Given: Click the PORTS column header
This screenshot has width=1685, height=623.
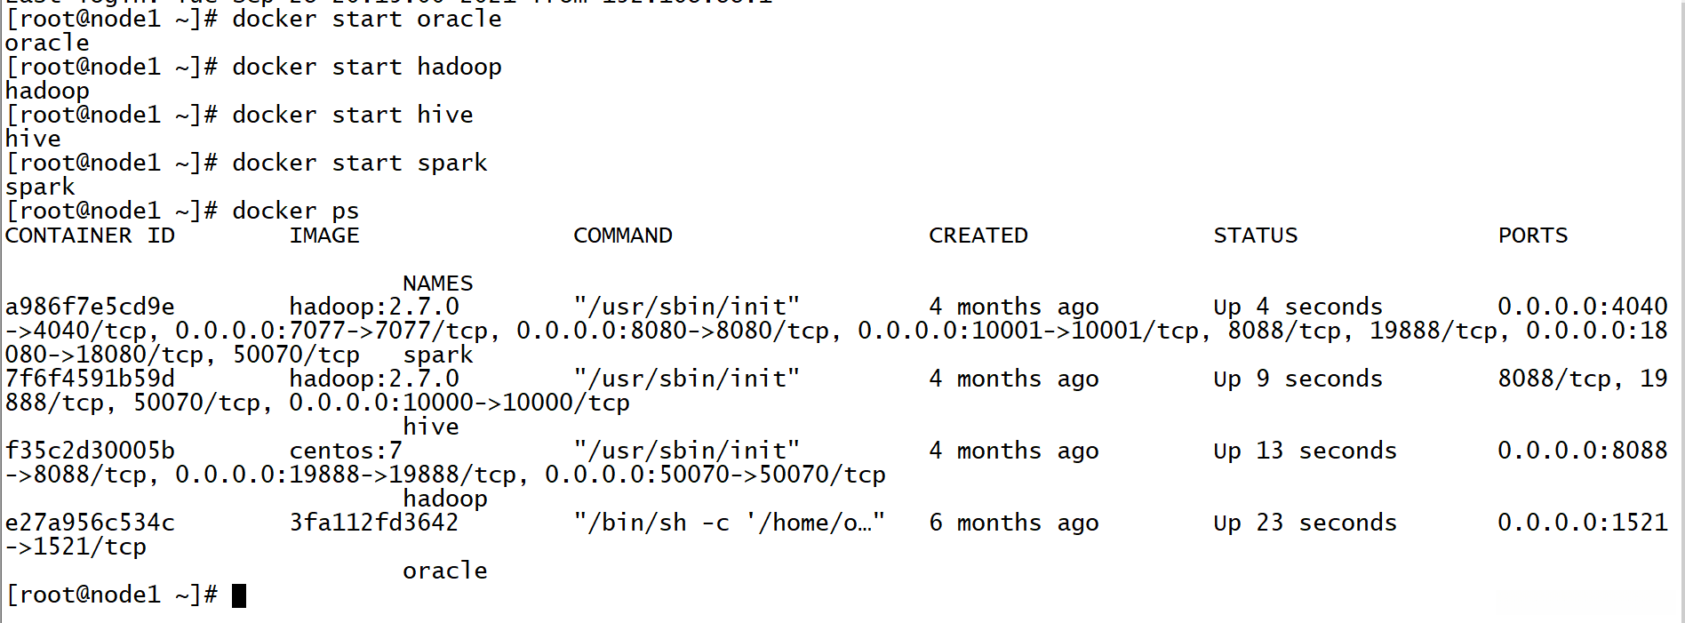Looking at the screenshot, I should click(1532, 236).
